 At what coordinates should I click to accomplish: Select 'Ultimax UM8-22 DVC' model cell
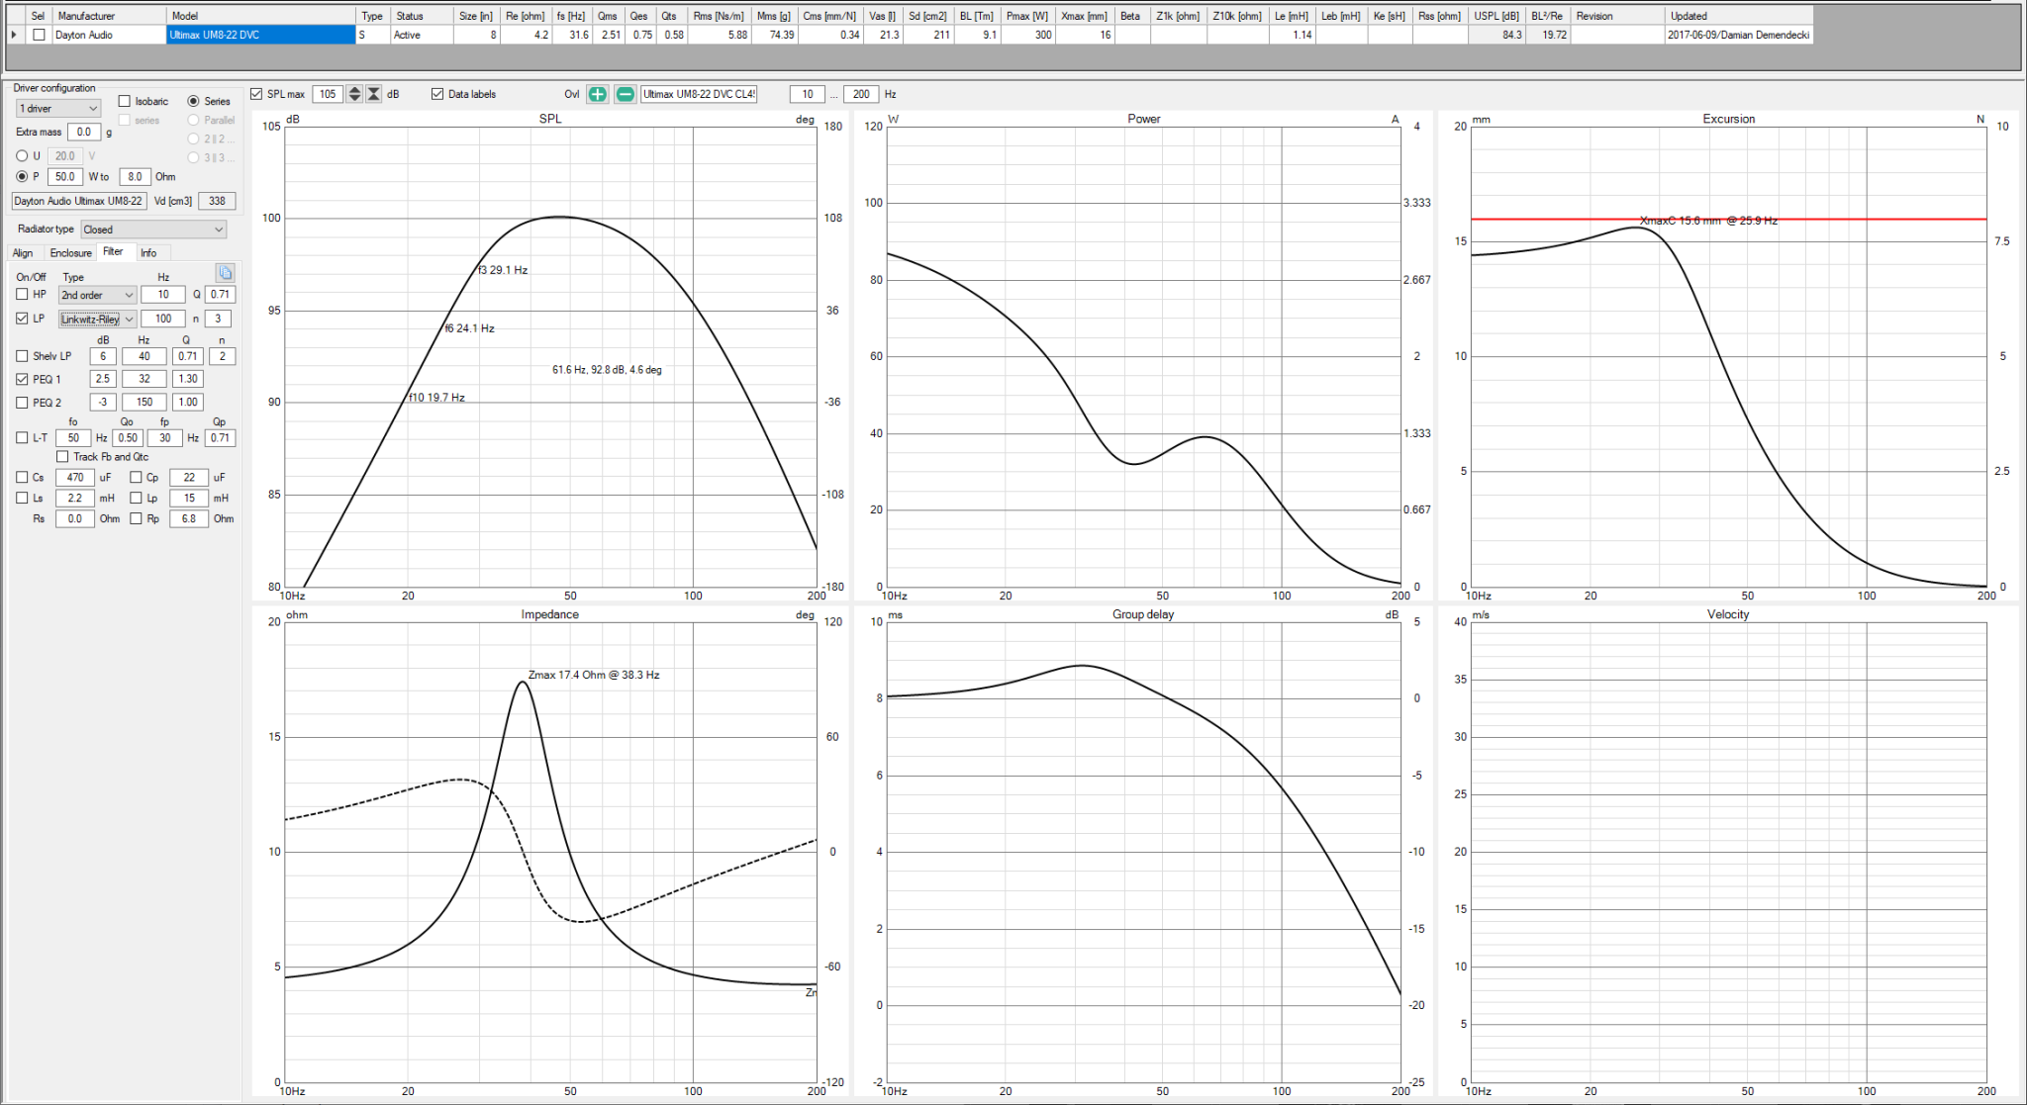point(260,35)
